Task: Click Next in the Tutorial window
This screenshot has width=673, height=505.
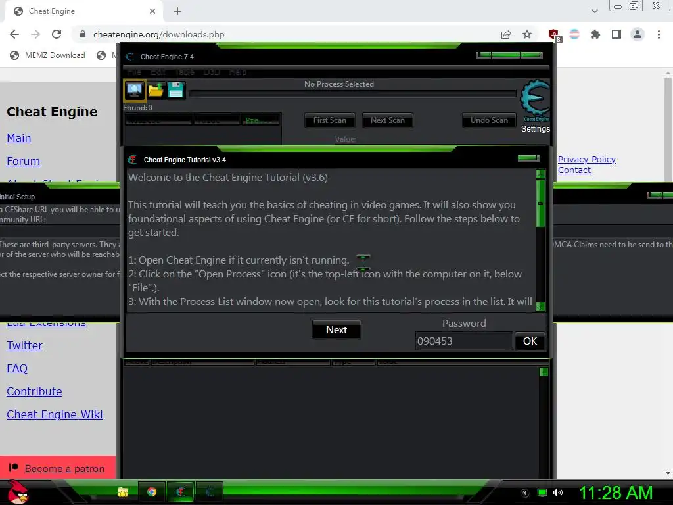Action: coord(336,330)
